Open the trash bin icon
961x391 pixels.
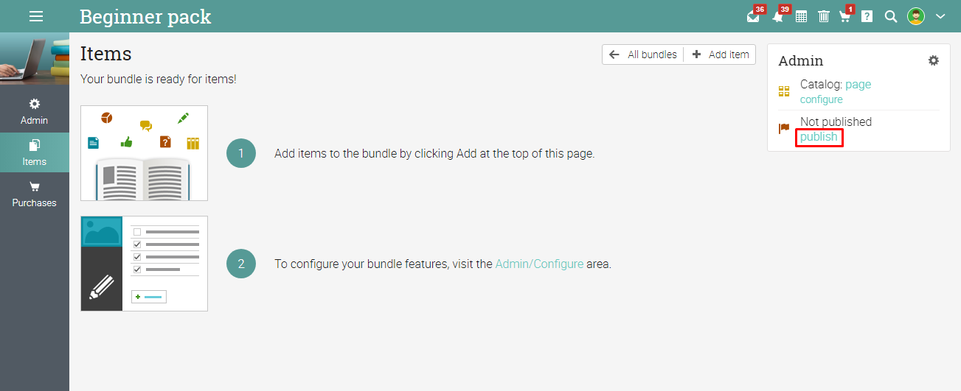click(x=824, y=16)
